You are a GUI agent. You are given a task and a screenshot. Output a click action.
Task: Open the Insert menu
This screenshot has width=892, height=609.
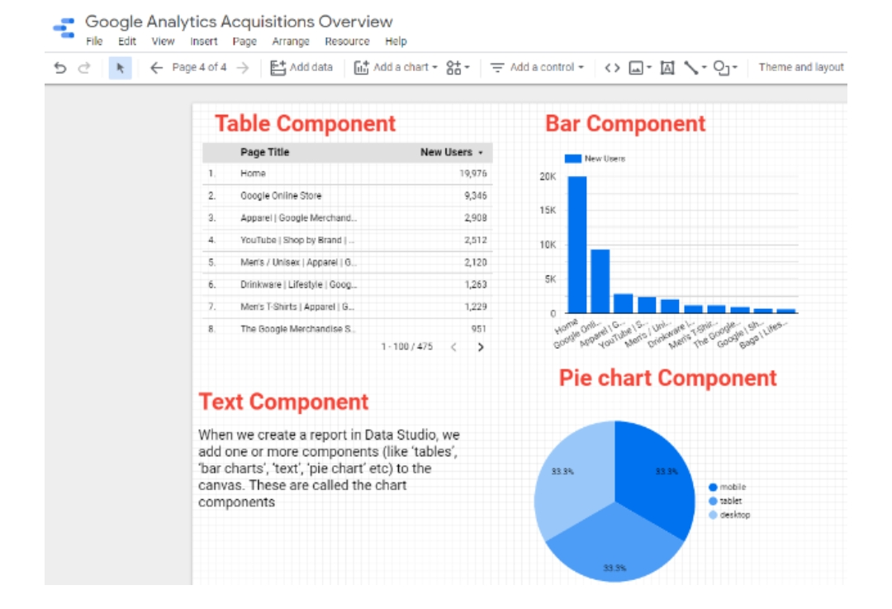pos(204,41)
